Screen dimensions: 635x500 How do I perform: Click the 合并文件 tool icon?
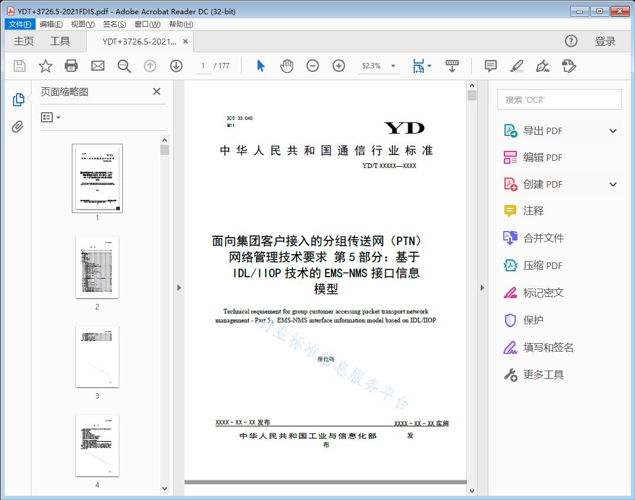(509, 238)
